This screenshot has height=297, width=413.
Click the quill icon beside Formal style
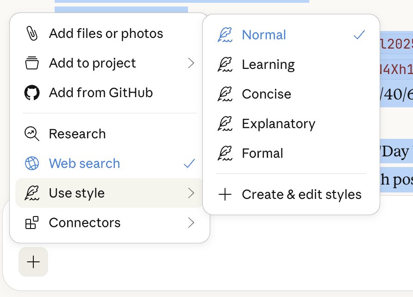225,153
